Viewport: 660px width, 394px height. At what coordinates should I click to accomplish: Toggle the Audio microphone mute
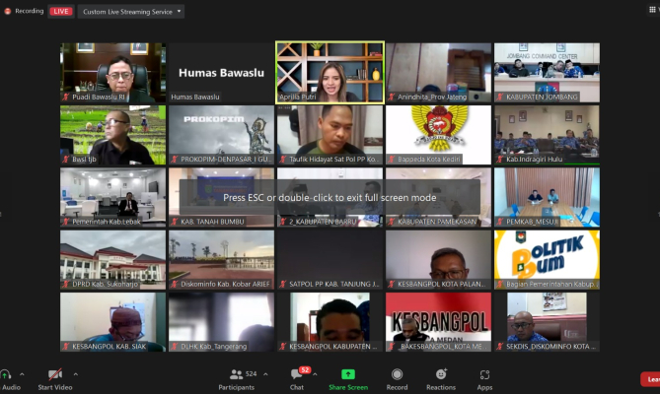[8, 375]
